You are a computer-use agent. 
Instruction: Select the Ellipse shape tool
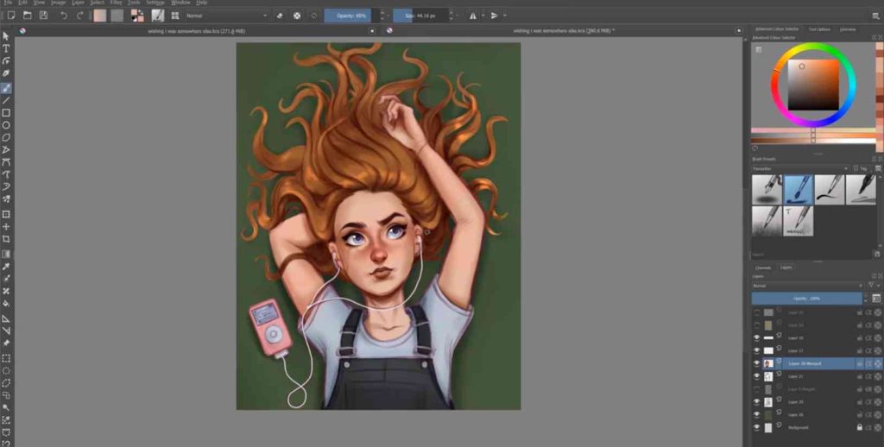[x=6, y=125]
